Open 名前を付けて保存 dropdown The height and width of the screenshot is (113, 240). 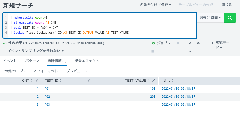point(155,5)
